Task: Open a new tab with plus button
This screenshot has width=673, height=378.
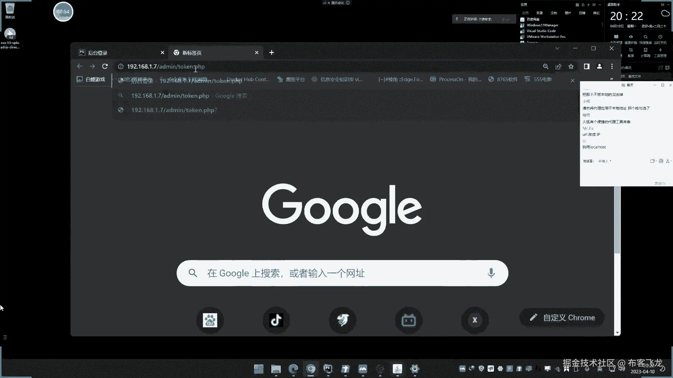Action: 272,52
